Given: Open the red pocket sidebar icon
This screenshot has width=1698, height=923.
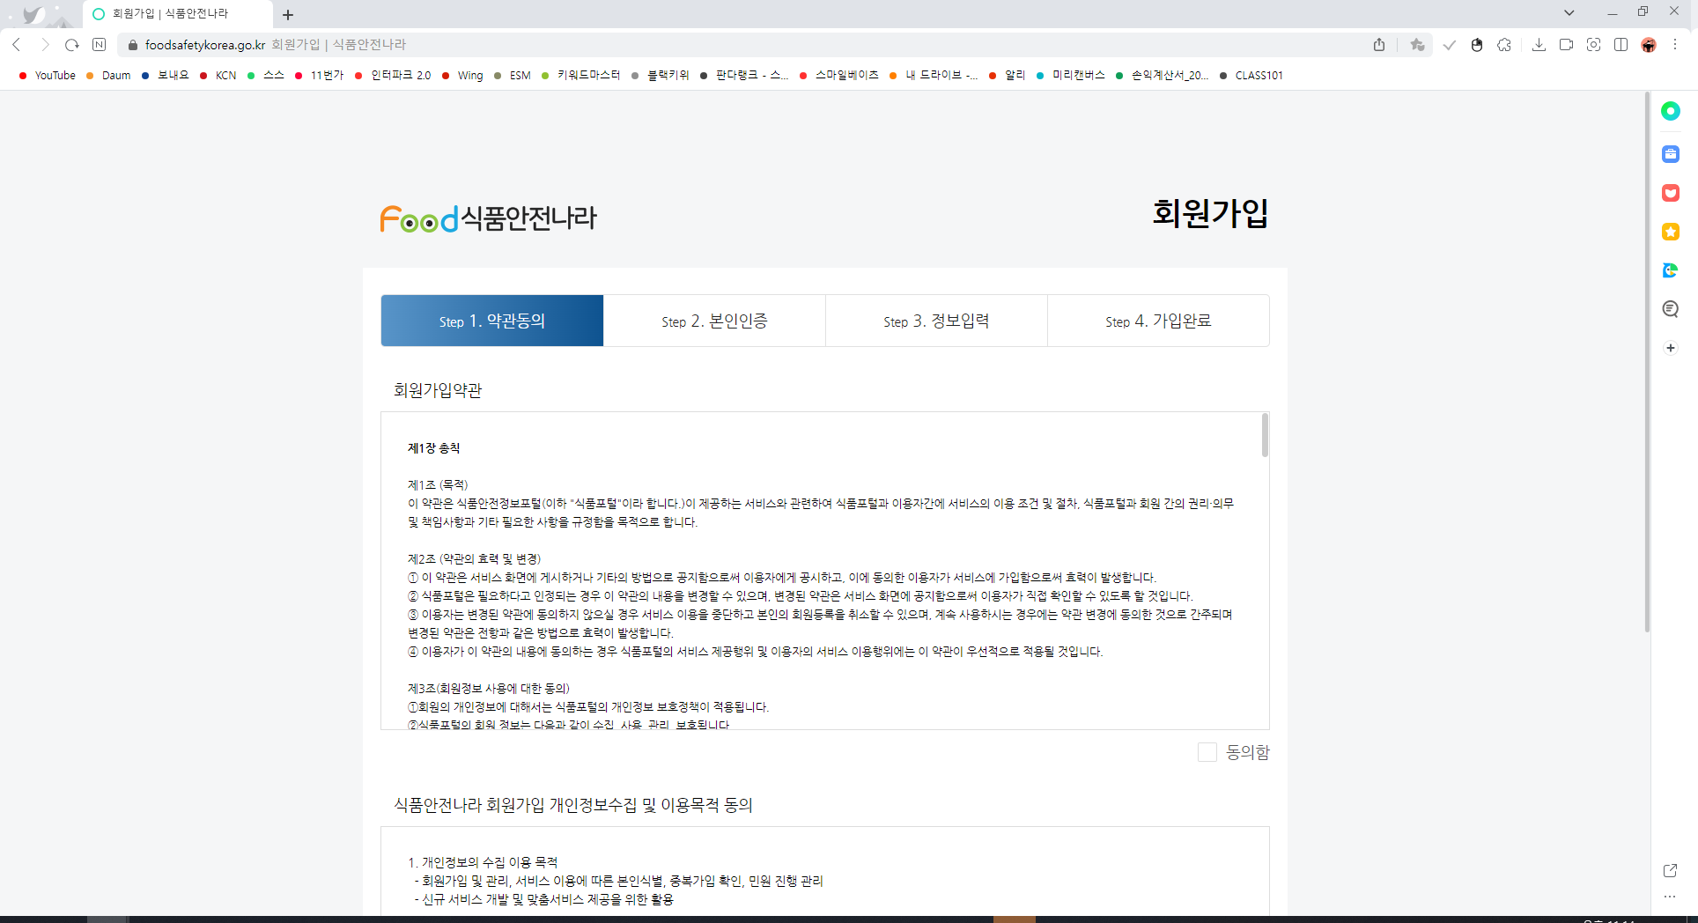Looking at the screenshot, I should (1671, 193).
